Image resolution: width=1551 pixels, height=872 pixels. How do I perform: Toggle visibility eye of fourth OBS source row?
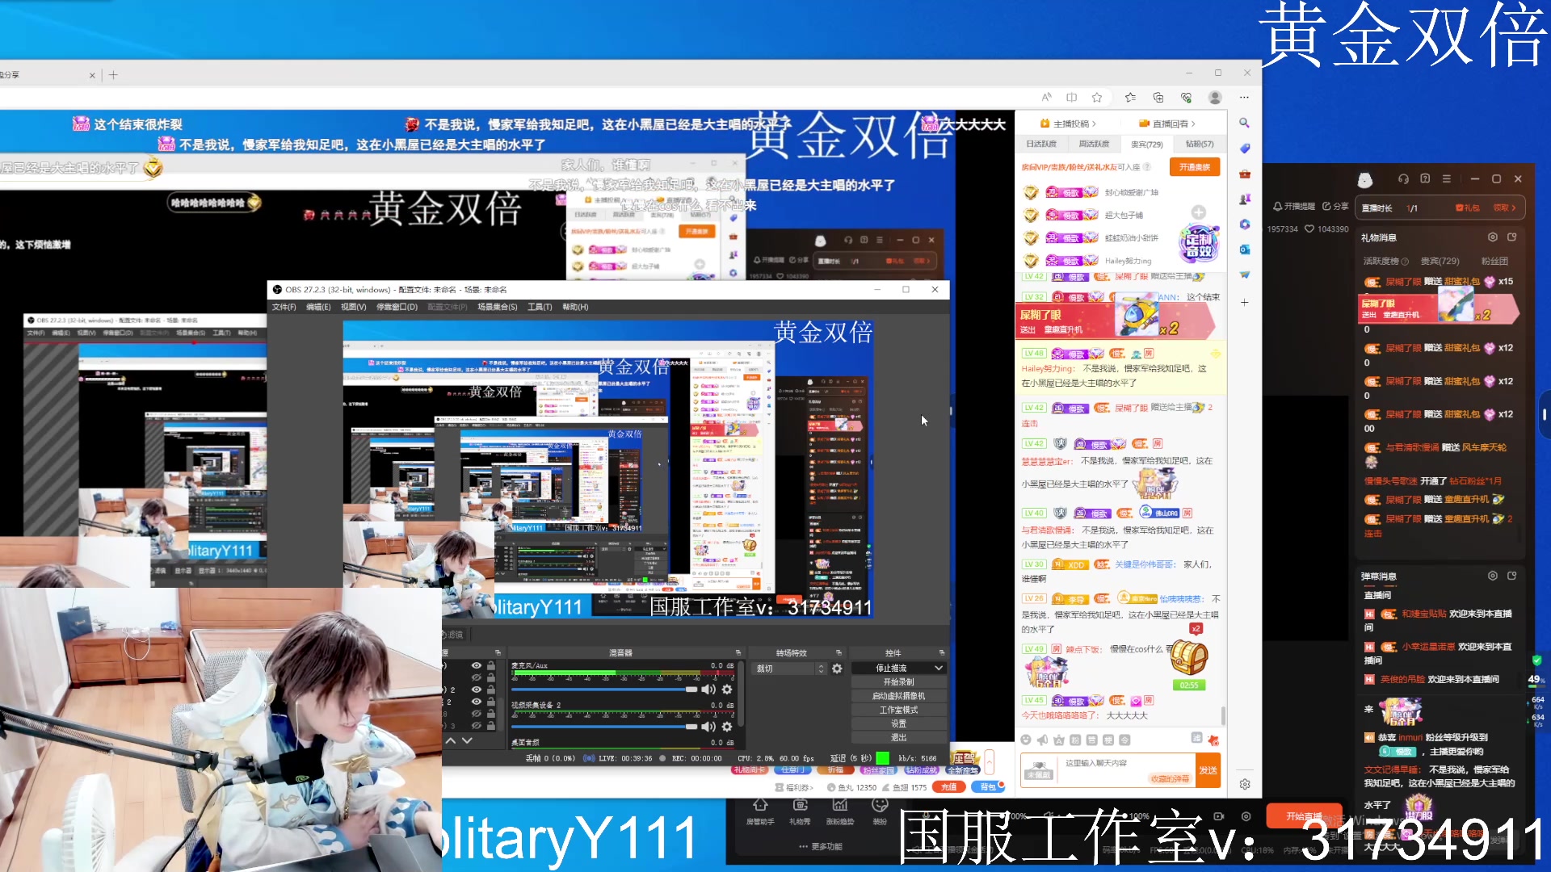click(477, 702)
